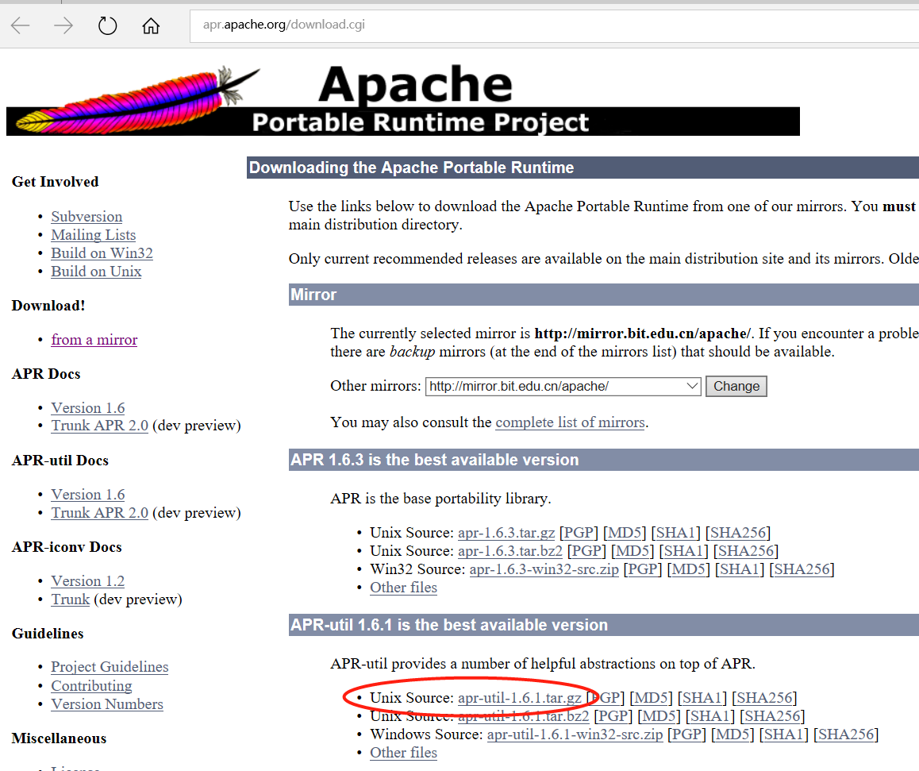This screenshot has height=771, width=919.
Task: Open the Build on Win32 link
Action: (x=102, y=253)
